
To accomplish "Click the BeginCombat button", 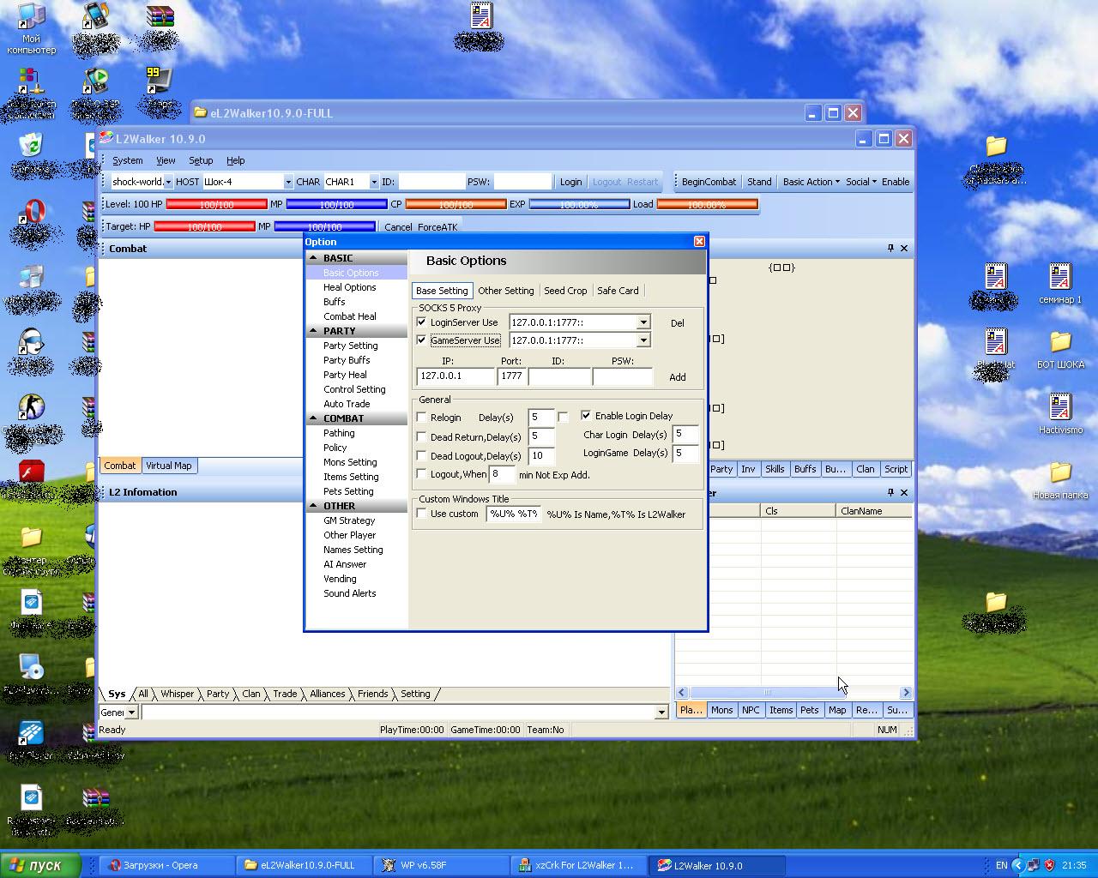I will 709,182.
